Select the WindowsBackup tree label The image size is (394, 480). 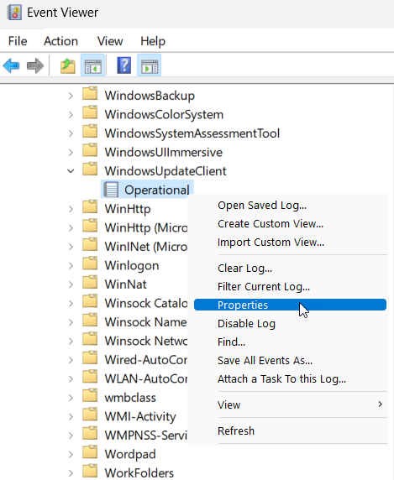pos(150,96)
